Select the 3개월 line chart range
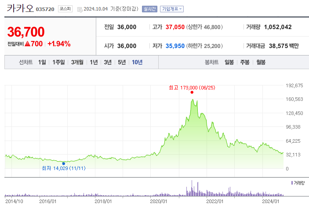The image size is (309, 211). [77, 63]
